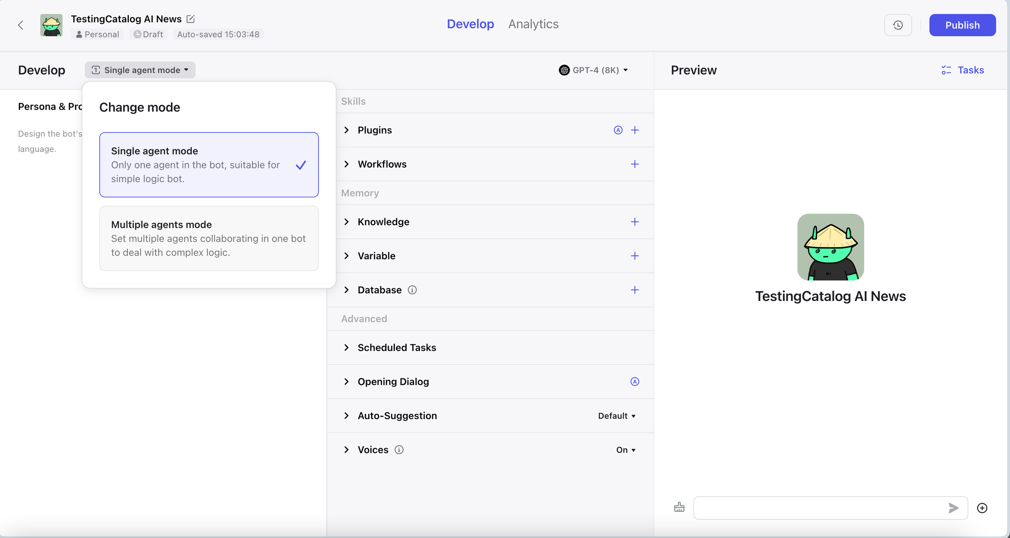
Task: Select Single agent mode option
Action: point(209,165)
